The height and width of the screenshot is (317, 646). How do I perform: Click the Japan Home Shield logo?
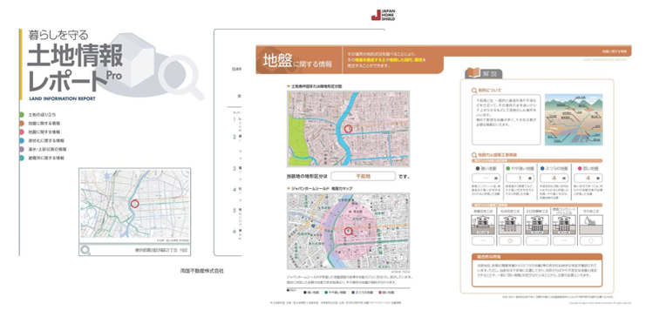click(x=383, y=15)
